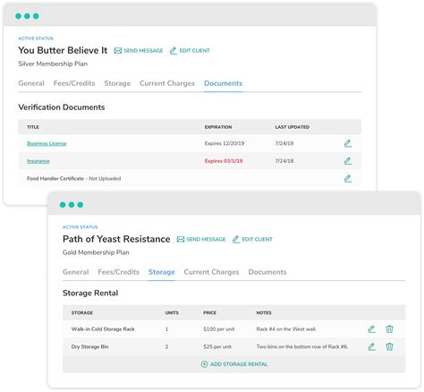Viewport: 424px width, 392px height.
Task: Click the EXPIRATION column header
Action: click(218, 127)
